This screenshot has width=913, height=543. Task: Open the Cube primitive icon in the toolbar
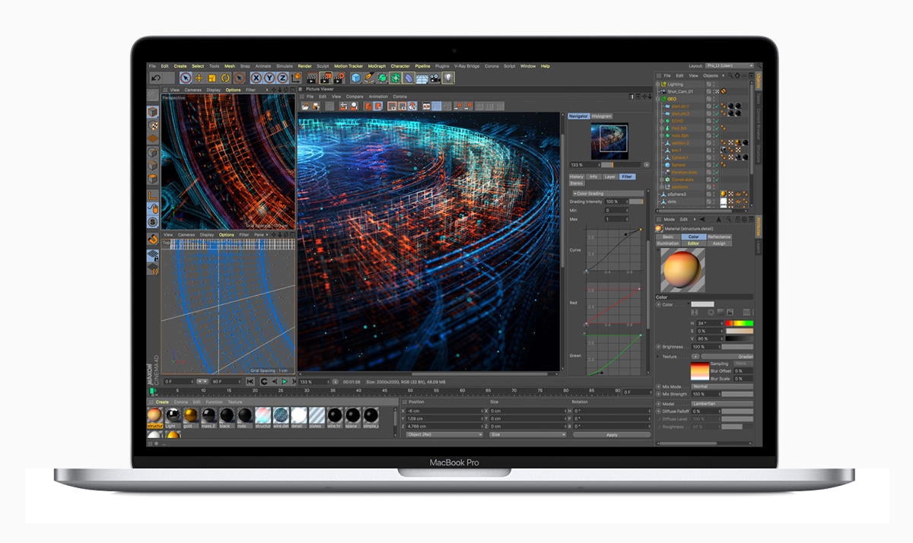pyautogui.click(x=356, y=78)
